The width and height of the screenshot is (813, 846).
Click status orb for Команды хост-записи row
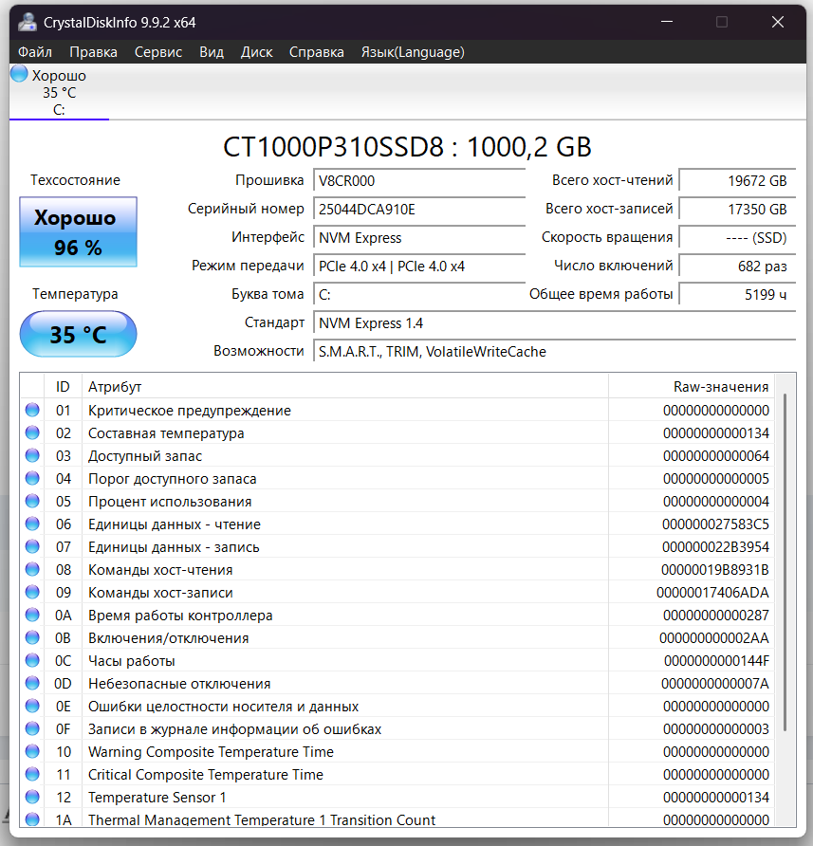[32, 592]
